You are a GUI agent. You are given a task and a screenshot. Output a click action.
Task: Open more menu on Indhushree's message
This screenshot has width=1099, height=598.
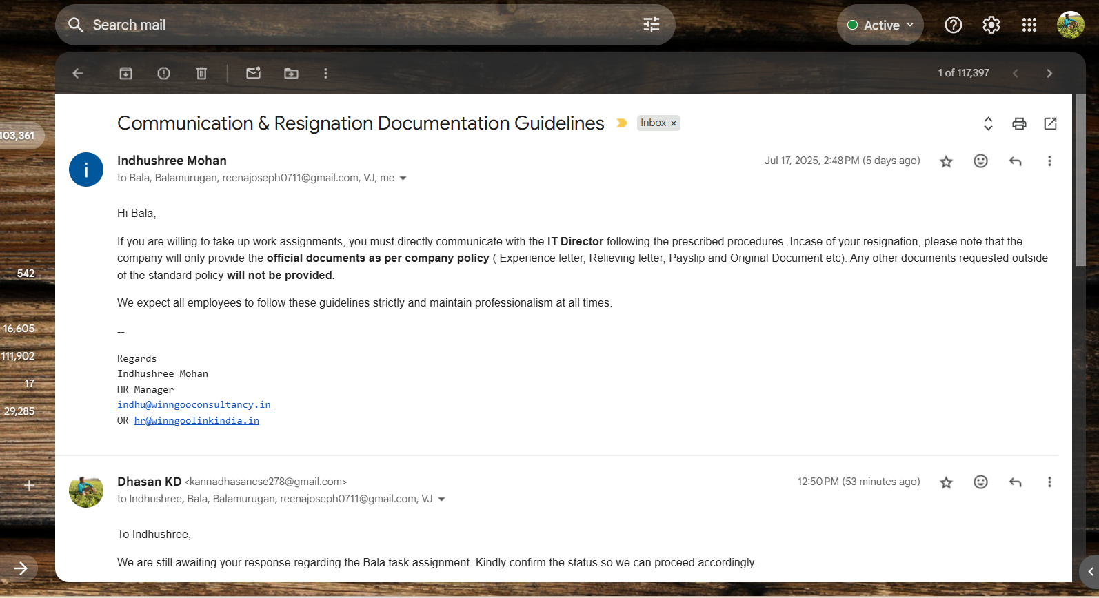1049,161
